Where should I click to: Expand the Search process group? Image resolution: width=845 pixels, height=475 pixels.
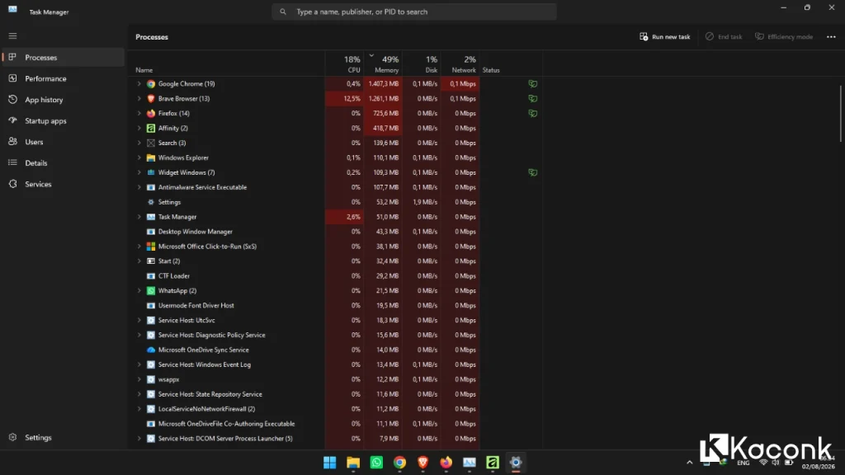coord(139,143)
